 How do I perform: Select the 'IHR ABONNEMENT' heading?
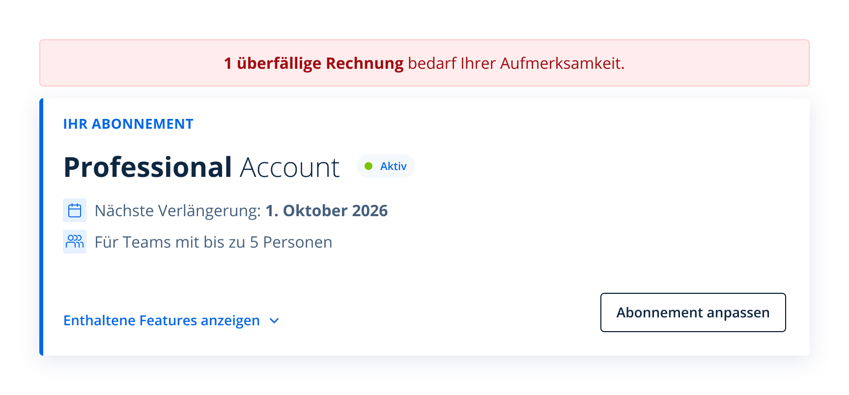click(128, 124)
